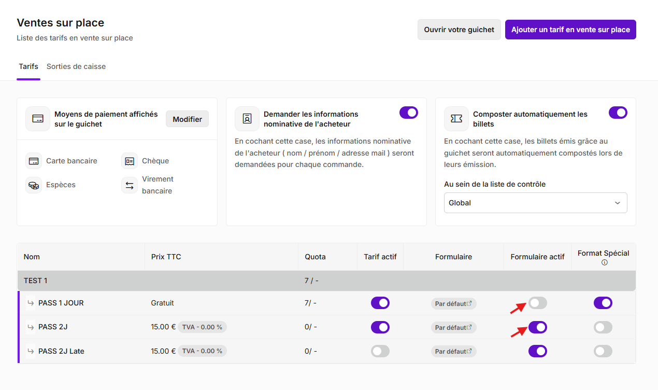Click the Modifier payment methods button
The image size is (658, 390).
point(188,119)
